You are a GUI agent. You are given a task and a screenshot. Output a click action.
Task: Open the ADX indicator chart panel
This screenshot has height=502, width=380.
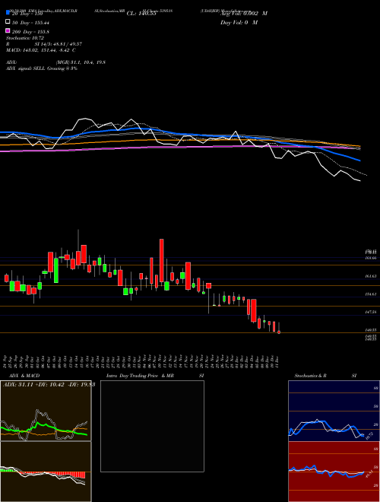point(46,411)
